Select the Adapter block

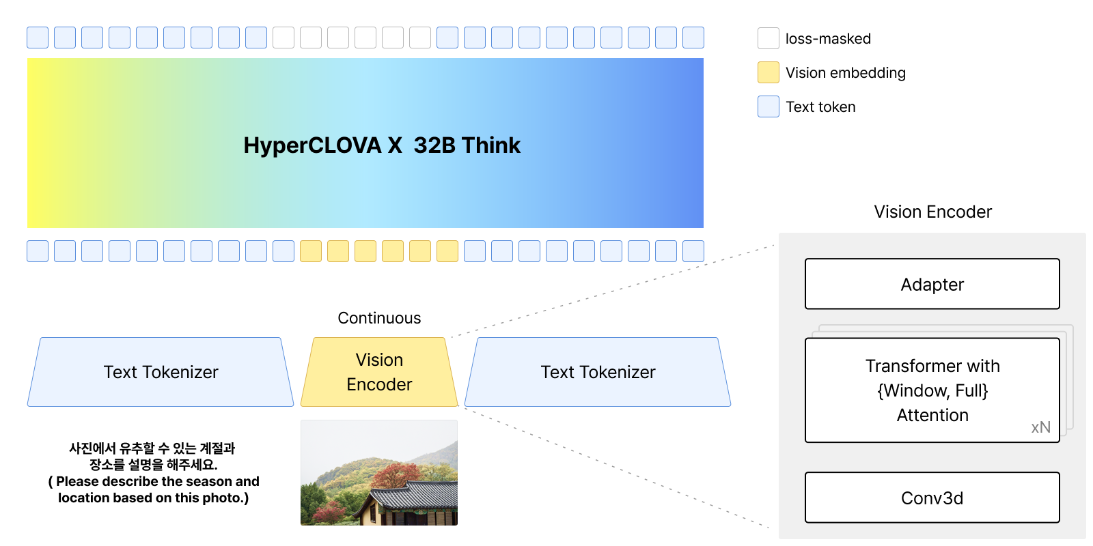[x=932, y=284]
